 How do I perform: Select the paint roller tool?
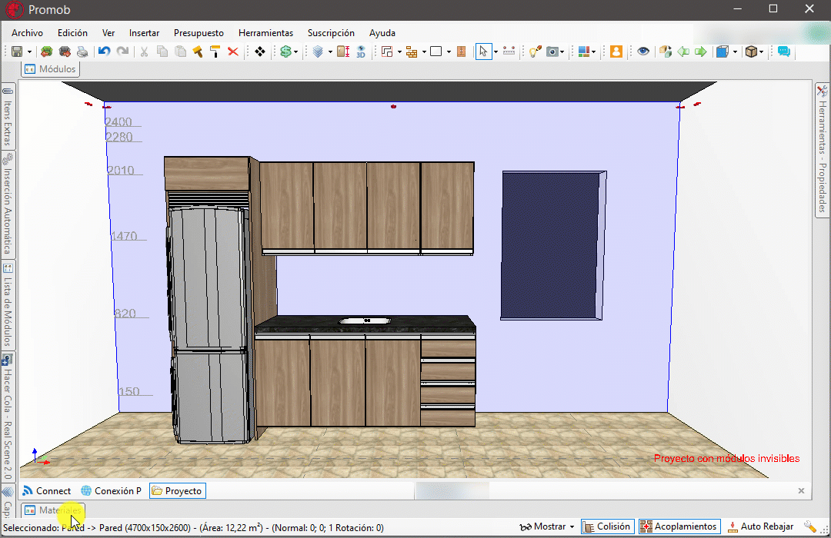pyautogui.click(x=215, y=51)
